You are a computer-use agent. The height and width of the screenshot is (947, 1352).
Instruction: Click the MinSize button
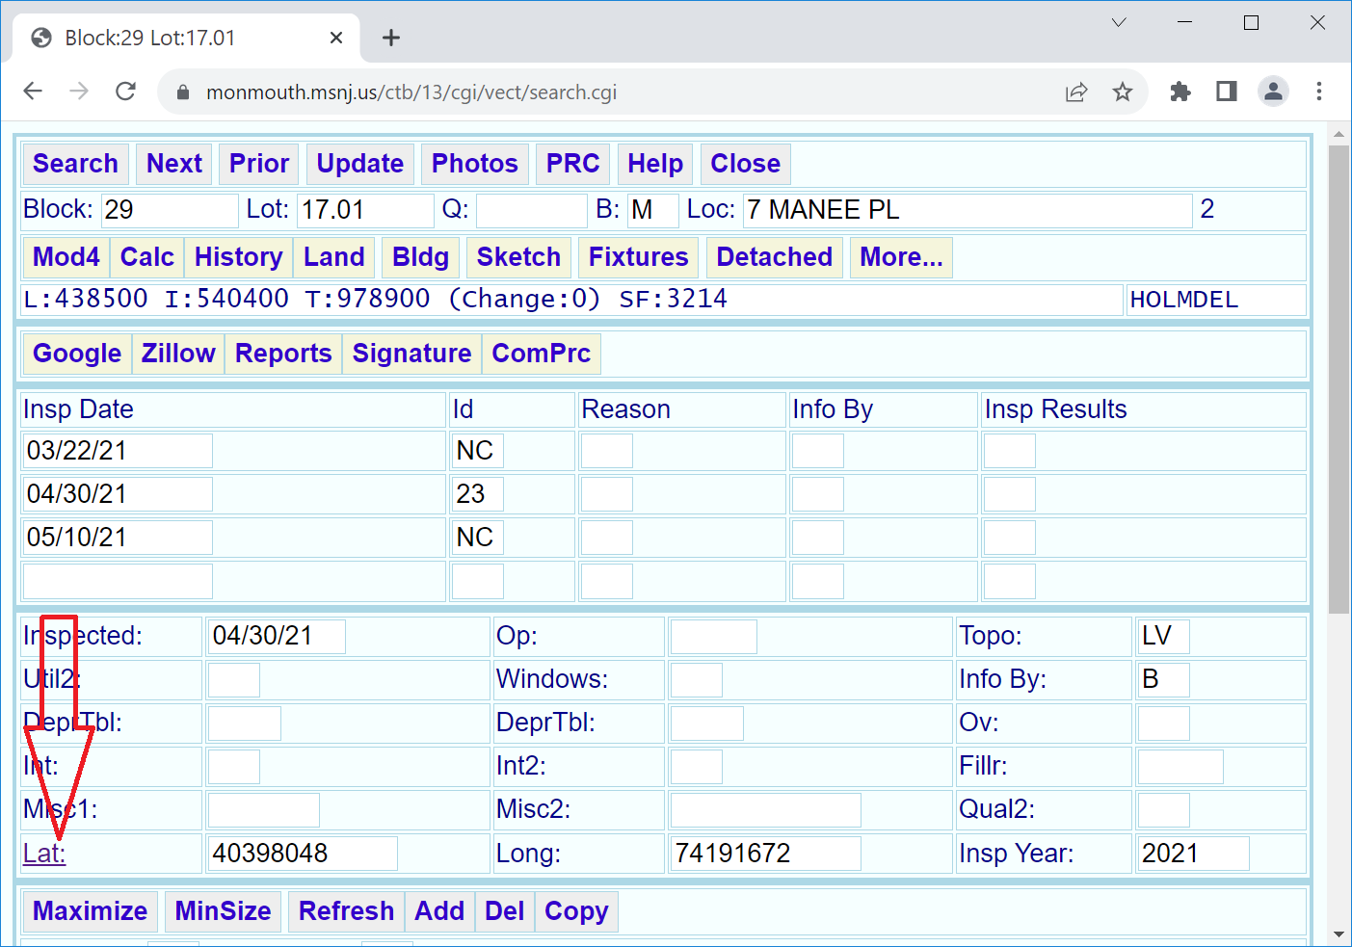(223, 911)
